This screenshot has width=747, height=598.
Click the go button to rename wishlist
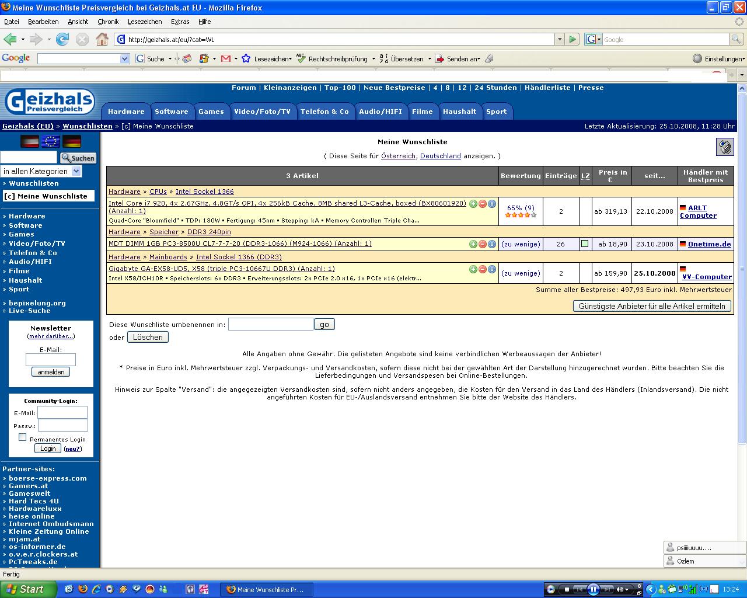click(x=324, y=324)
